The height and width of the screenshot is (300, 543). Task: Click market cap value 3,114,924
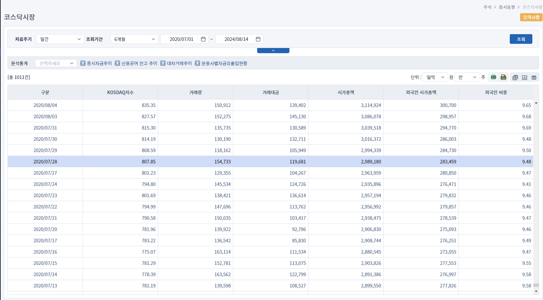click(x=371, y=105)
